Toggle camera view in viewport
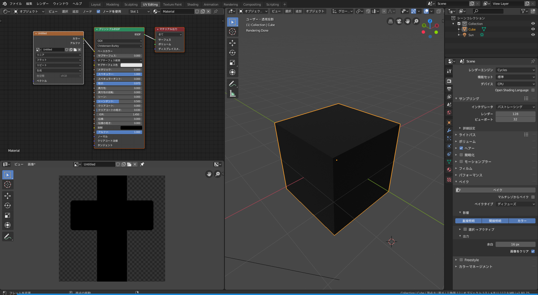The width and height of the screenshot is (538, 295). click(399, 21)
